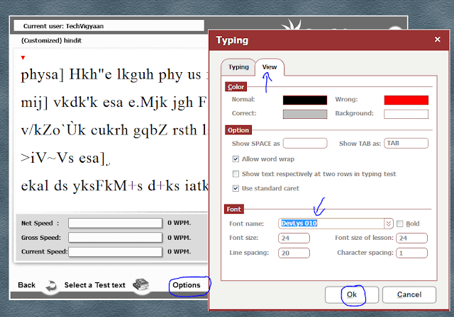The image size is (454, 317).
Task: Pick the Background color swatch
Action: [x=406, y=114]
